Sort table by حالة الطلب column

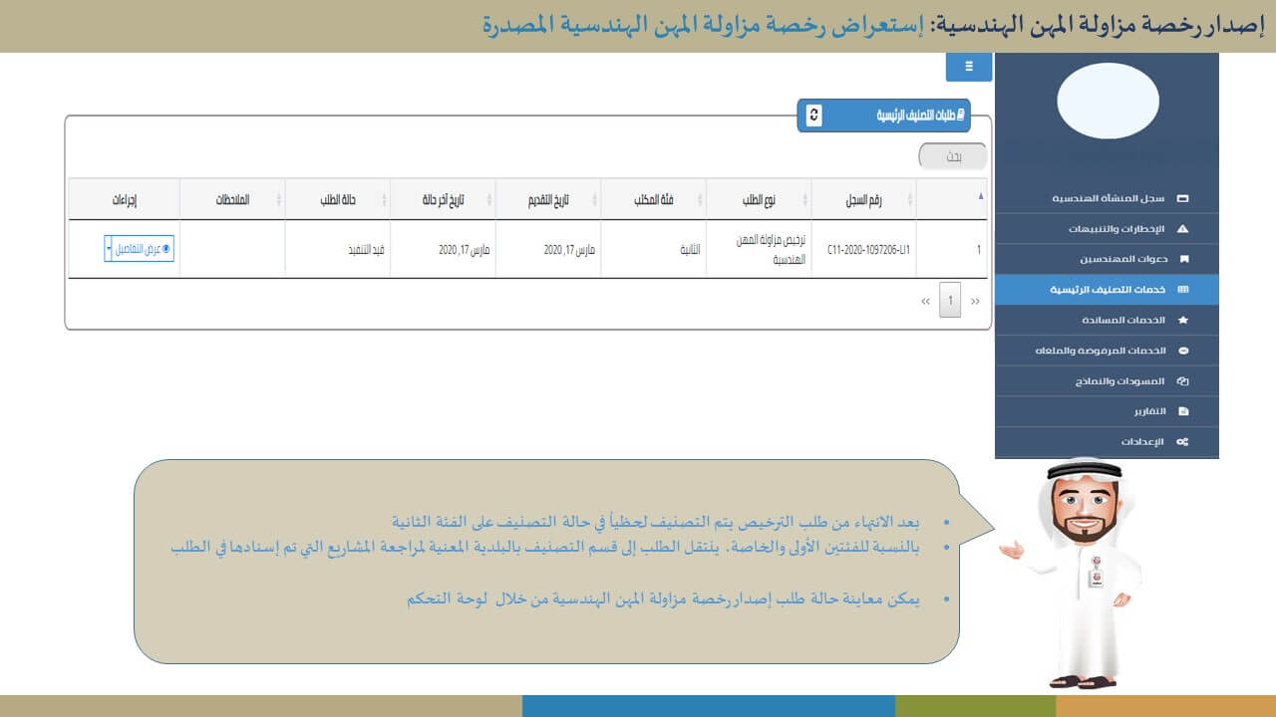point(338,199)
